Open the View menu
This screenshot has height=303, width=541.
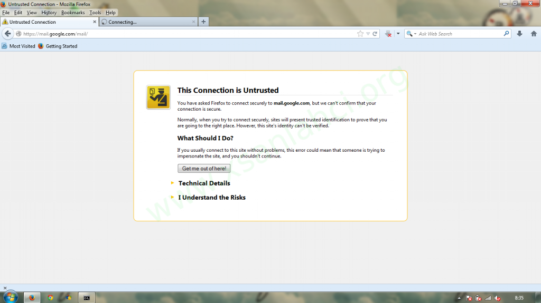point(32,13)
